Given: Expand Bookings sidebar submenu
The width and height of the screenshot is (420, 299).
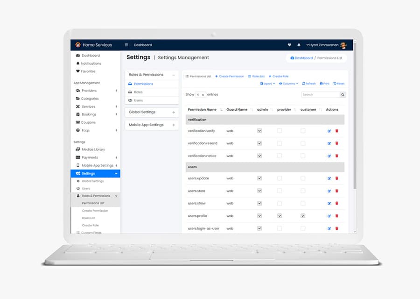Looking at the screenshot, I should tap(116, 114).
